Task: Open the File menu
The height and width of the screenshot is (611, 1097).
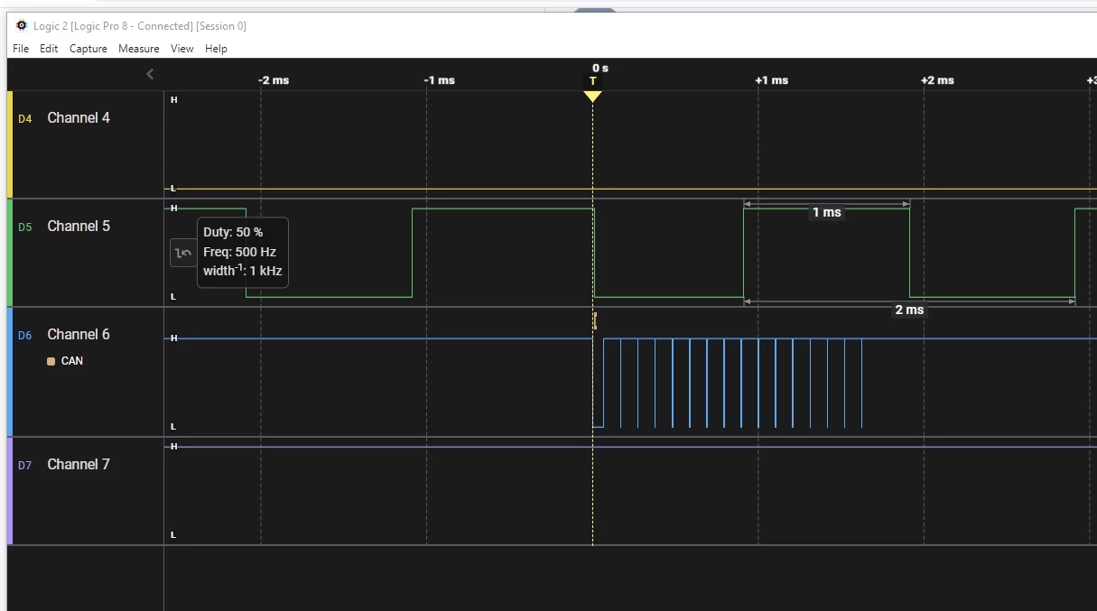Action: point(21,49)
